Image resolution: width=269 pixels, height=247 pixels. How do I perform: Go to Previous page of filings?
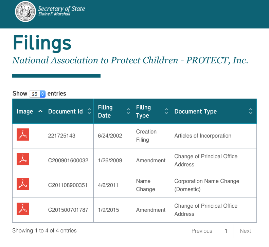point(202,231)
